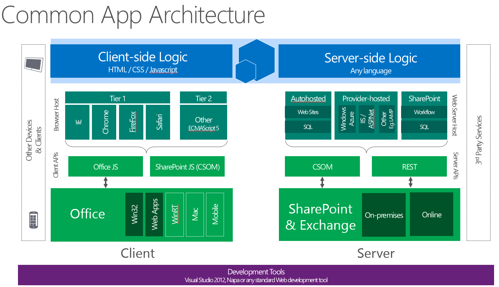This screenshot has width=499, height=287.
Task: Click the Server APIs side label
Action: click(455, 166)
